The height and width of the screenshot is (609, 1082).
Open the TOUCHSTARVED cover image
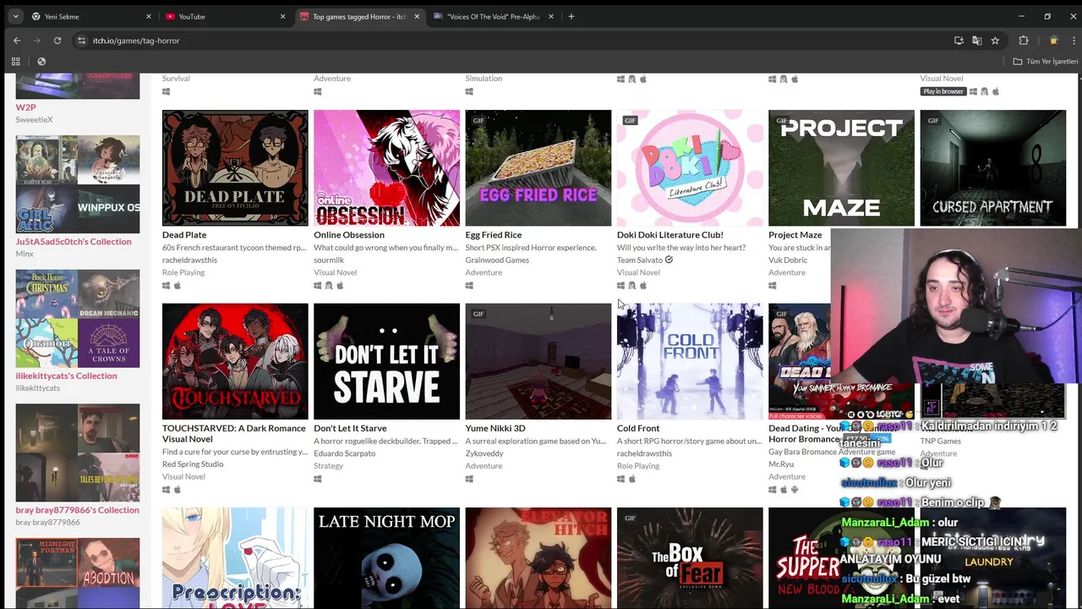pos(235,361)
